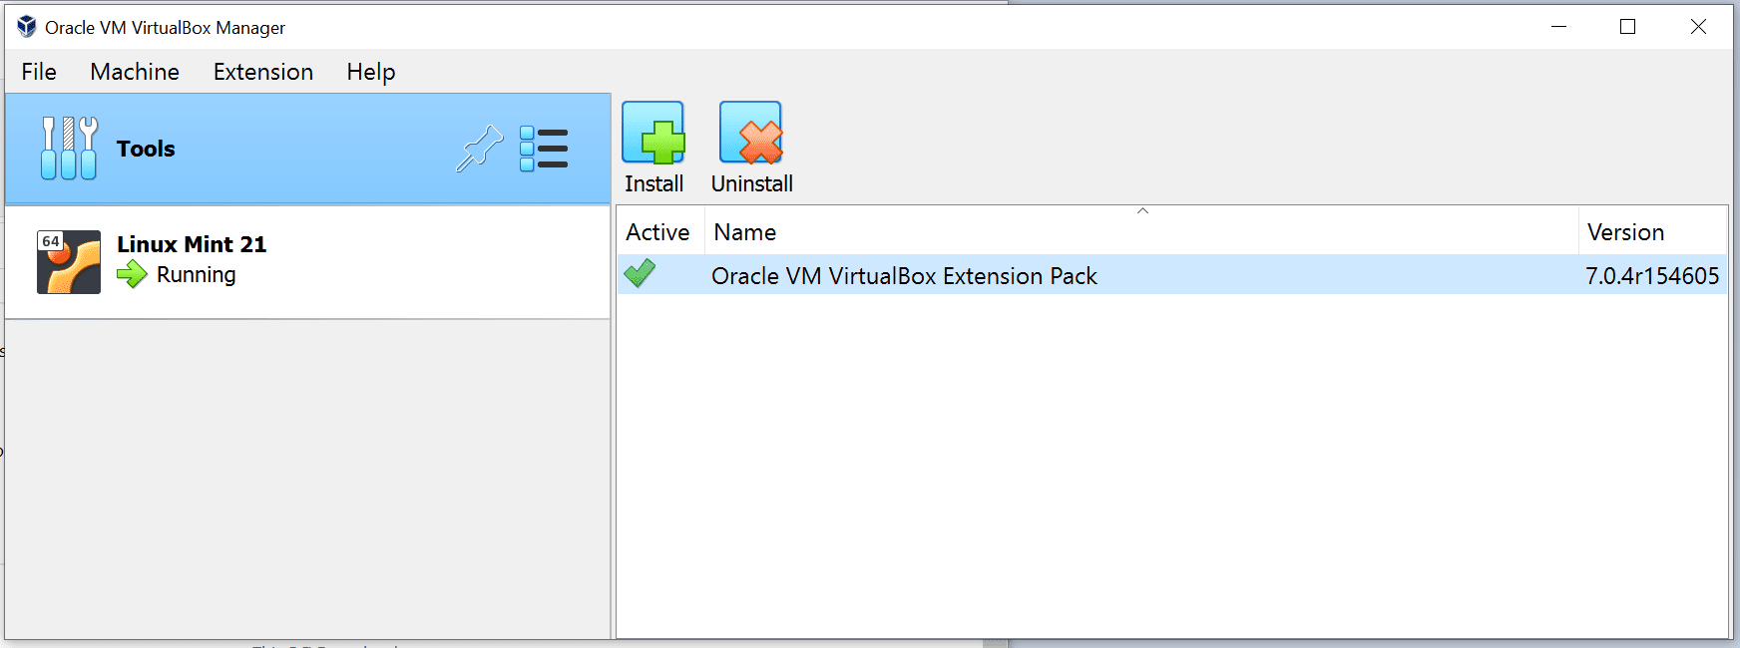This screenshot has width=1740, height=648.
Task: Click the green Running state arrow icon
Action: click(132, 274)
